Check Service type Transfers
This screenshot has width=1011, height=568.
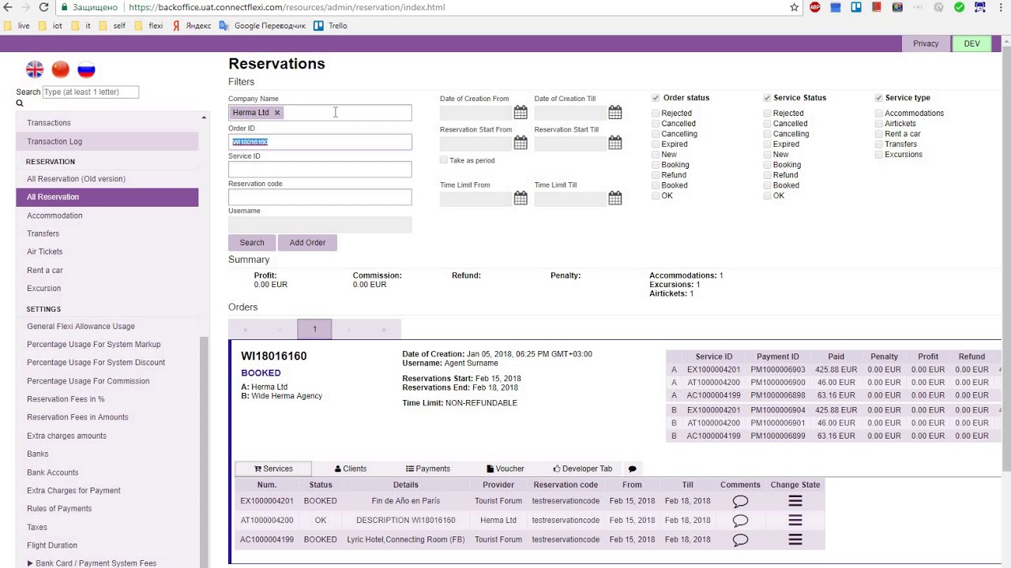coord(878,144)
